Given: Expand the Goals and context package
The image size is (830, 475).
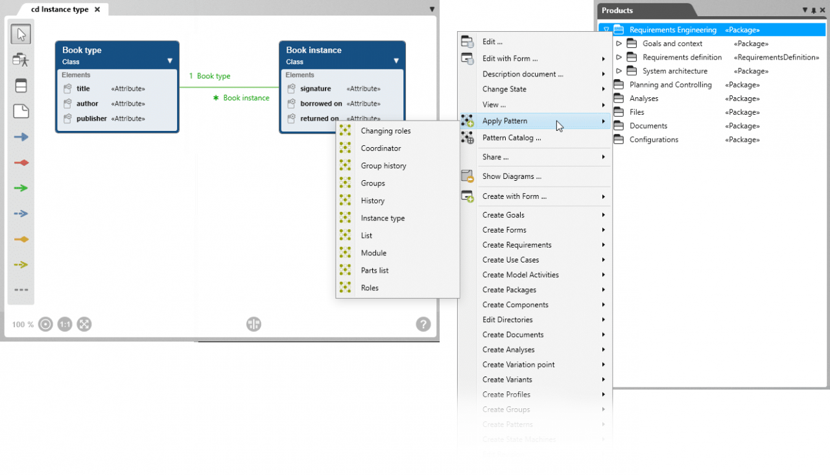Looking at the screenshot, I should coord(618,43).
